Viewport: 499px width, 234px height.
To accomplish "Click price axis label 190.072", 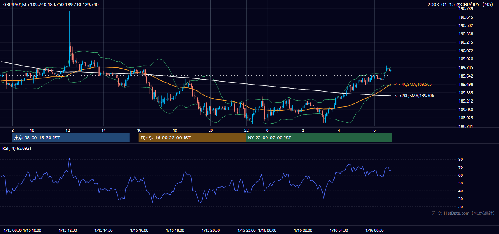I will (x=466, y=51).
